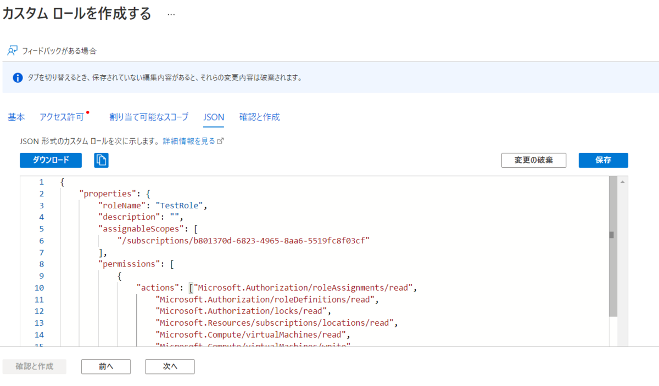Click the 前へ button
The height and width of the screenshot is (386, 659).
105,366
